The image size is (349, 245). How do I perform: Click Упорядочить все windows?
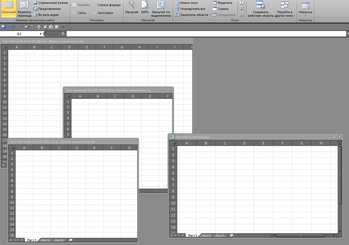click(x=190, y=9)
